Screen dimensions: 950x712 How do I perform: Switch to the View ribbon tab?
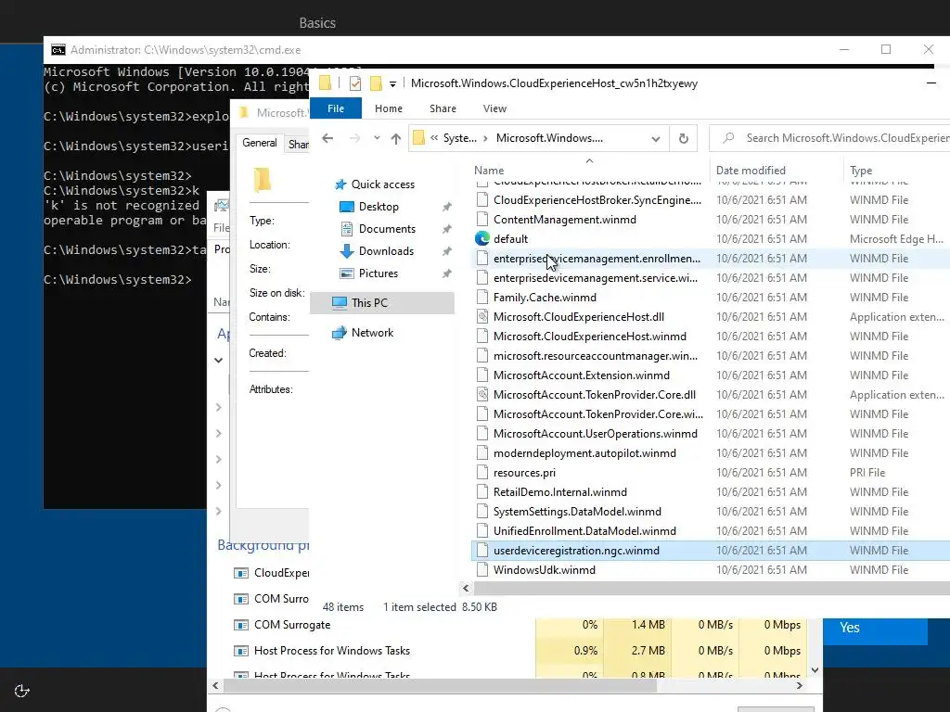coord(494,108)
